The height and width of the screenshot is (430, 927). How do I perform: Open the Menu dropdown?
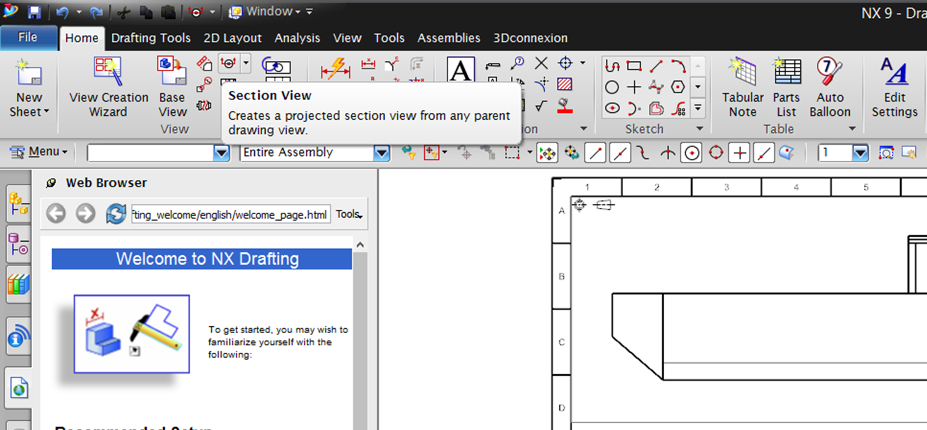click(39, 152)
